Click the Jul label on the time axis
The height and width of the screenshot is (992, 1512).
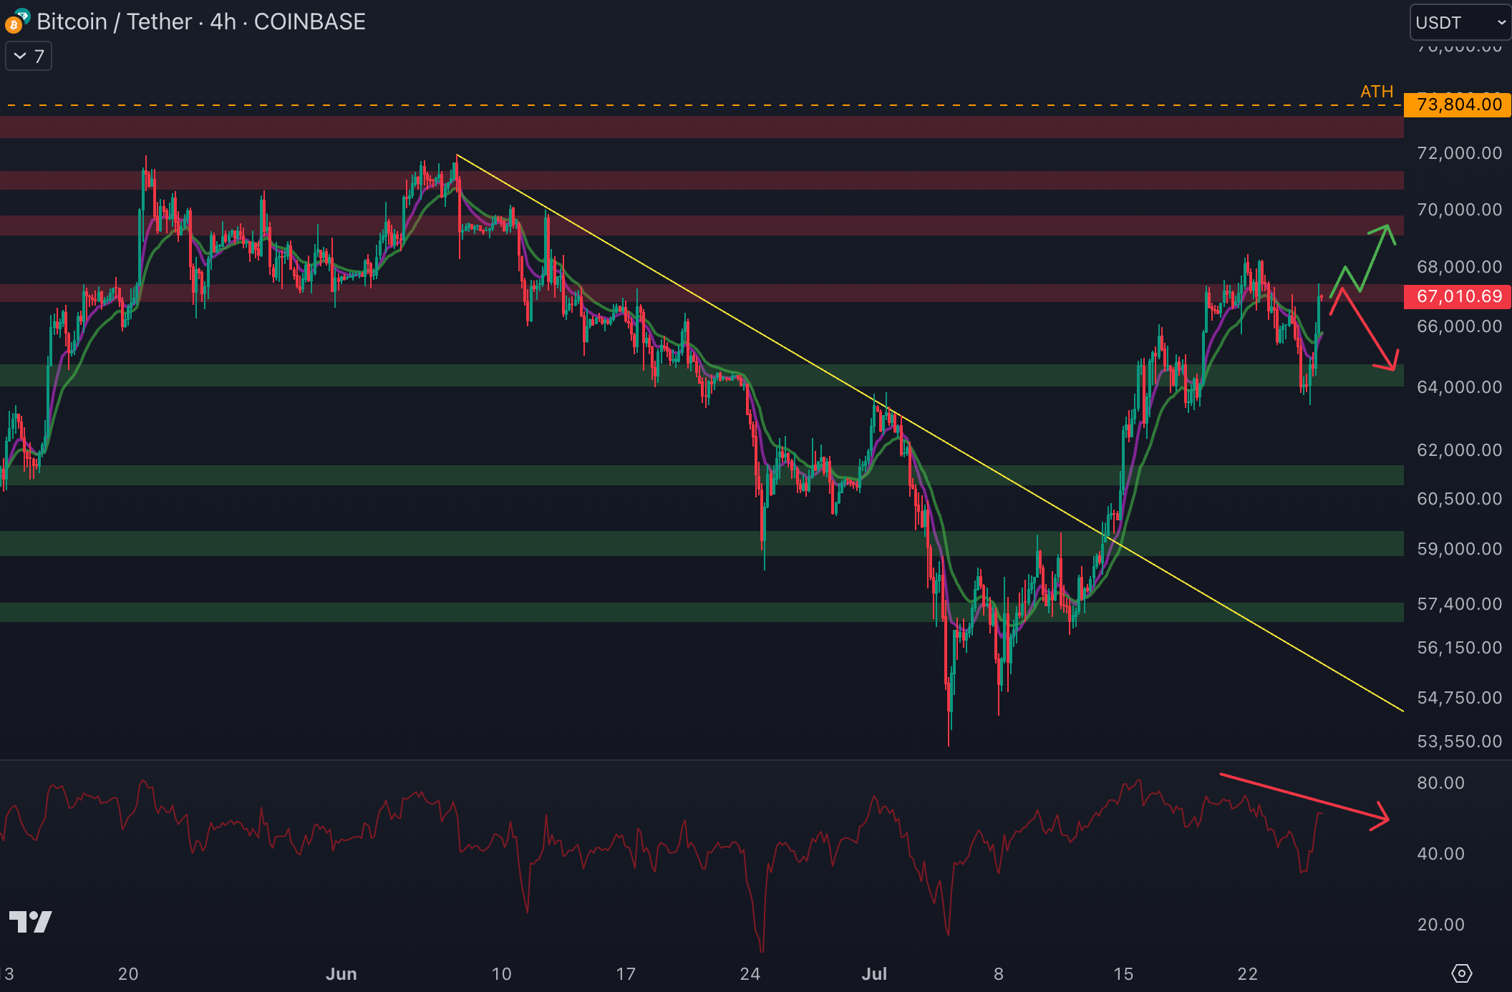874,974
